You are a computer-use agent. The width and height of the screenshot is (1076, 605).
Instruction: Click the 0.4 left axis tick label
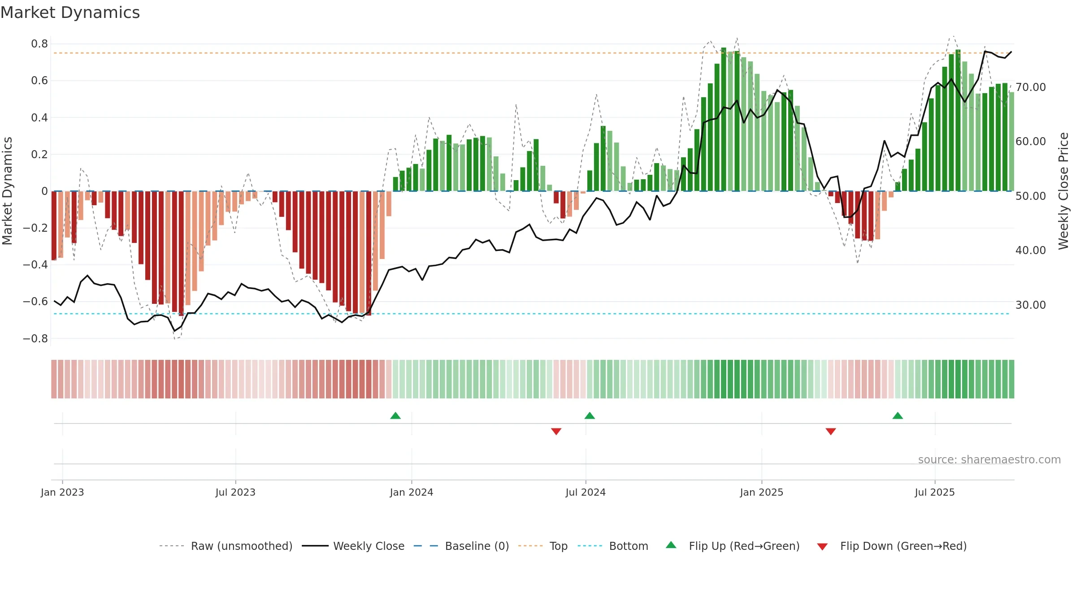pyautogui.click(x=39, y=118)
